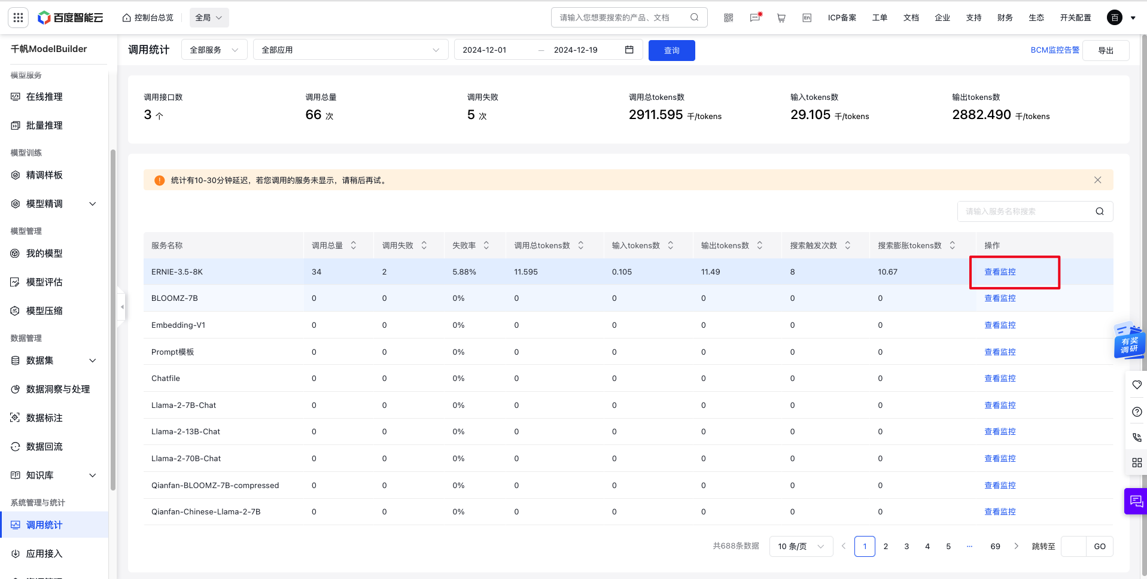Screen dimensions: 1147x579
Task: Click the 导出 export button
Action: (x=1106, y=50)
